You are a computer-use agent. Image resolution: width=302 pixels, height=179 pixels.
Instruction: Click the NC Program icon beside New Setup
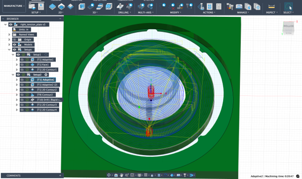point(41,7)
